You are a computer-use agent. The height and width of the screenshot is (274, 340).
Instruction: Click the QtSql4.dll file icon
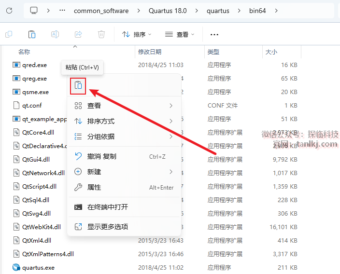16,200
